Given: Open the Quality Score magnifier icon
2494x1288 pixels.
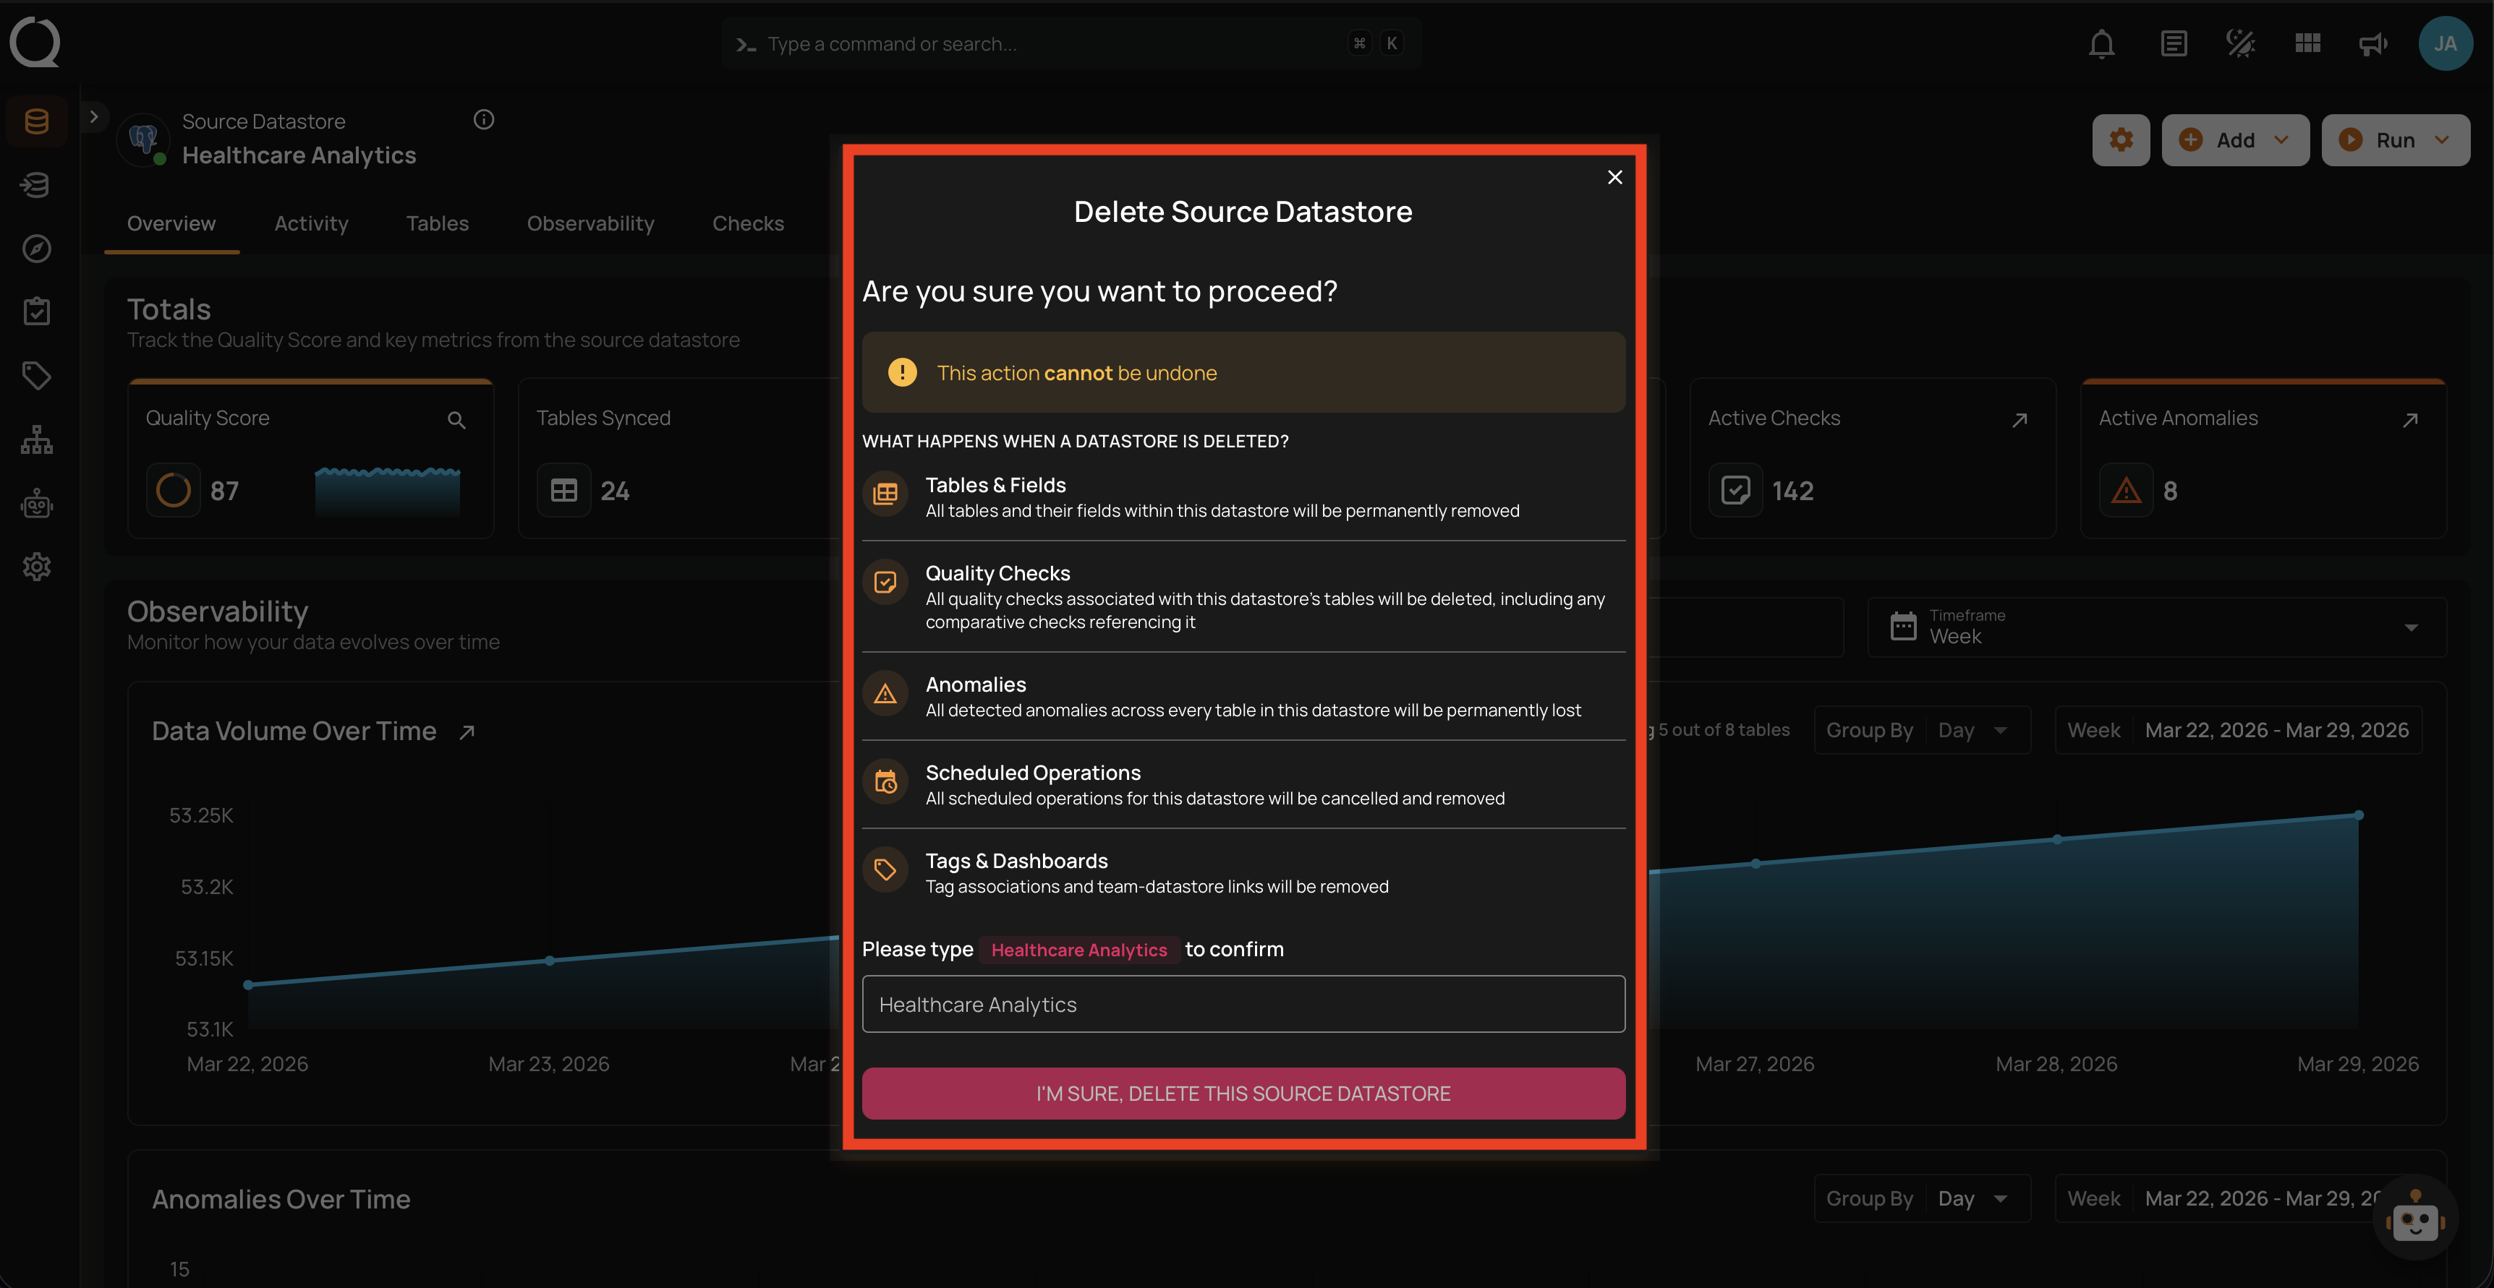Looking at the screenshot, I should (456, 420).
